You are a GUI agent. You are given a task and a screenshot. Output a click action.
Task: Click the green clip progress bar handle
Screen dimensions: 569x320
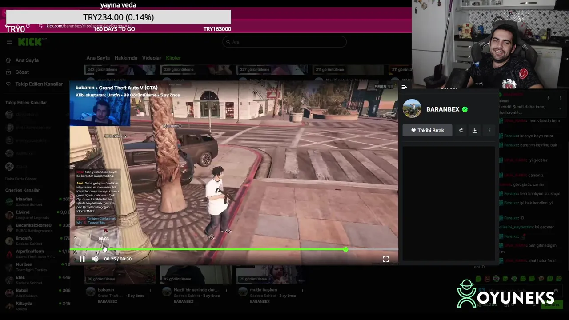tap(345, 249)
